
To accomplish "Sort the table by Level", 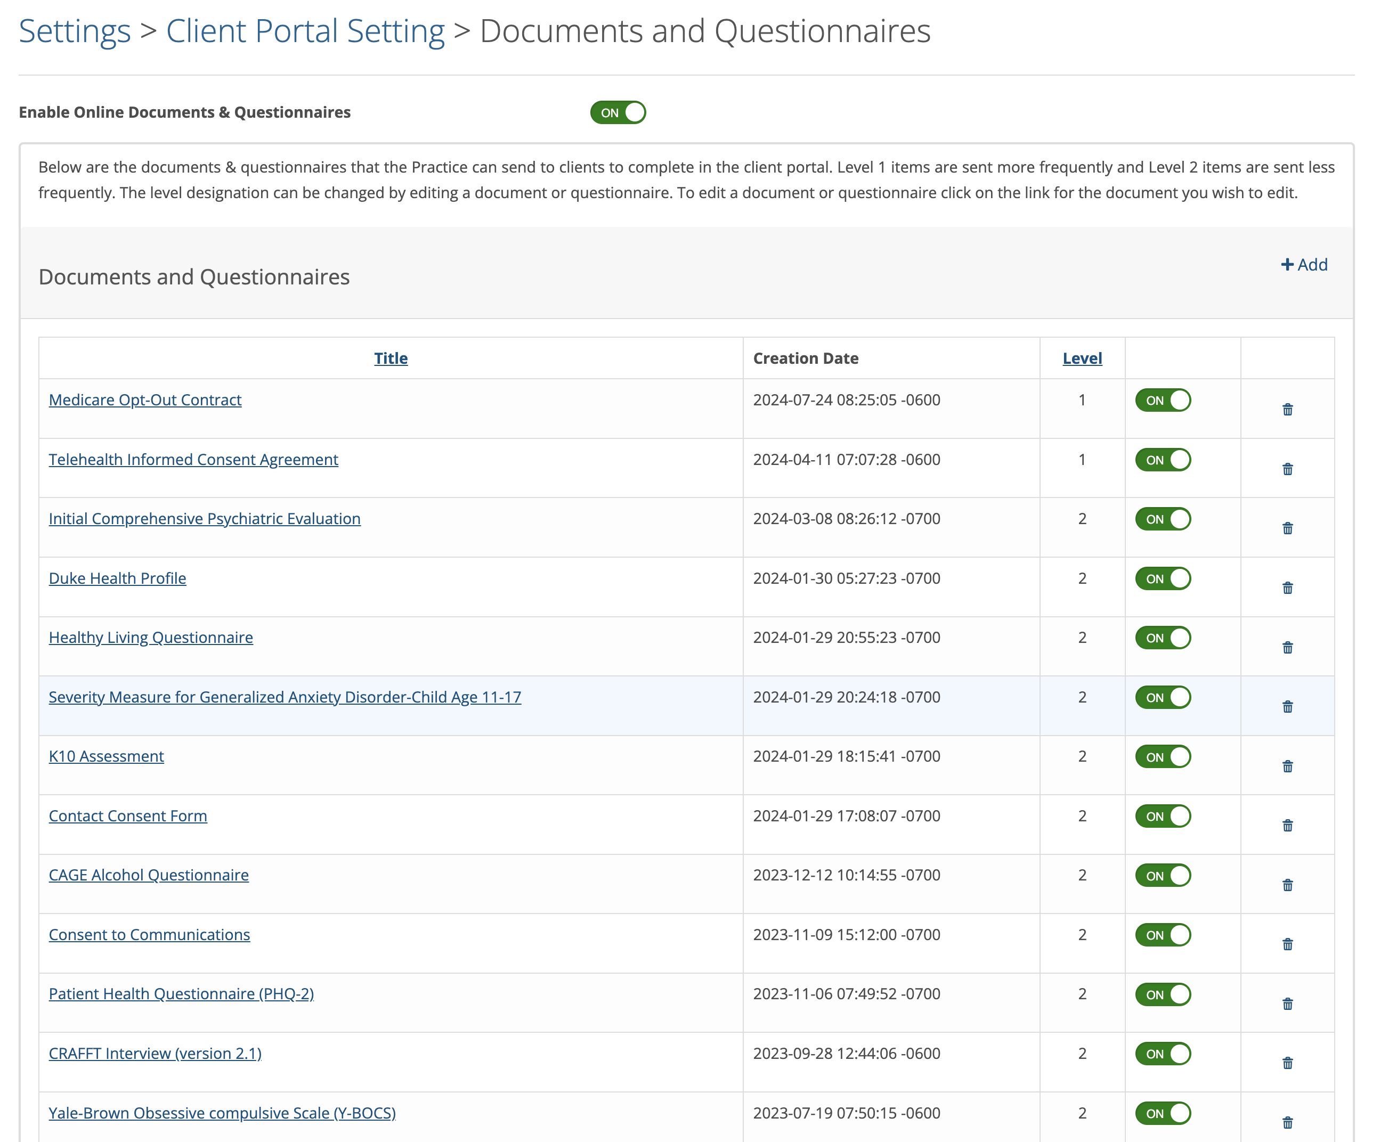I will tap(1082, 358).
